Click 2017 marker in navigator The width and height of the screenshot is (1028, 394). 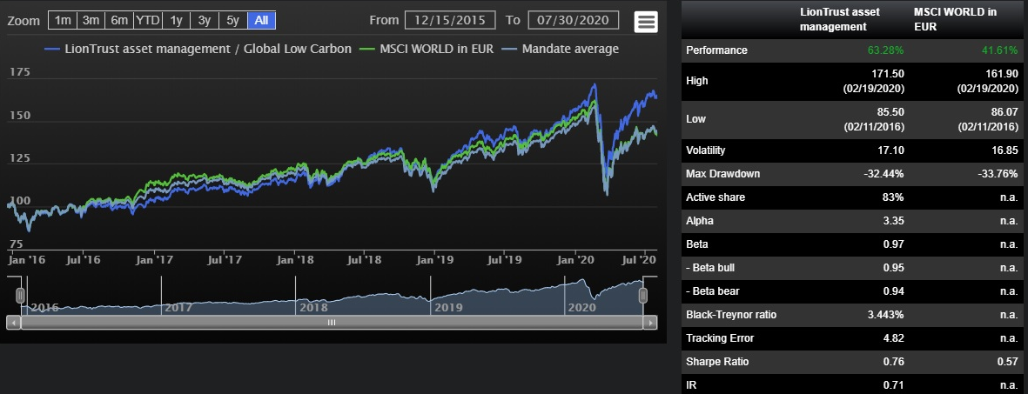pos(178,308)
